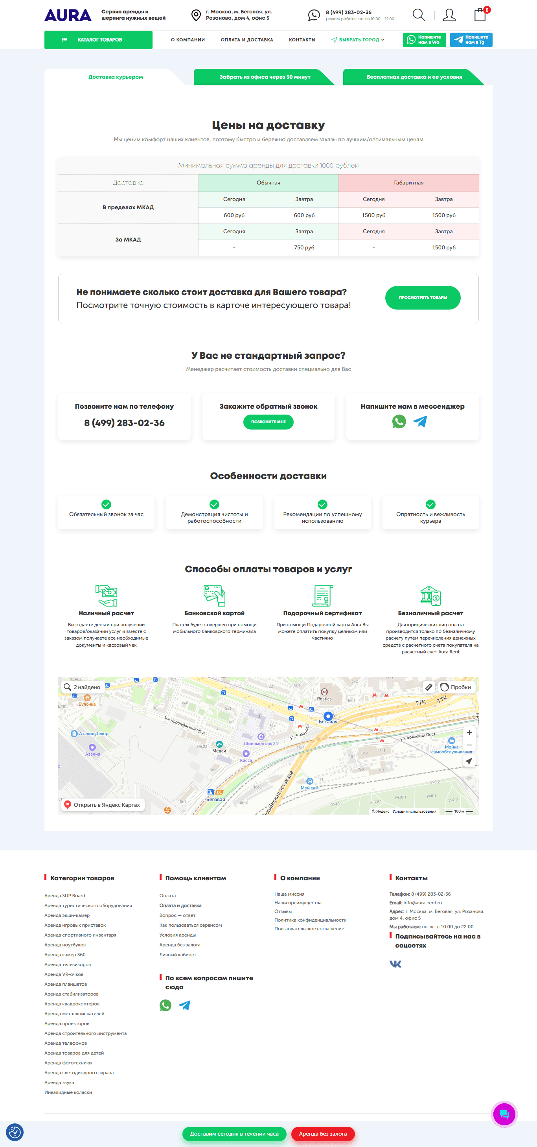Image resolution: width=537 pixels, height=1147 pixels.
Task: Open footer link Пользовательское соглашение
Action: (309, 928)
